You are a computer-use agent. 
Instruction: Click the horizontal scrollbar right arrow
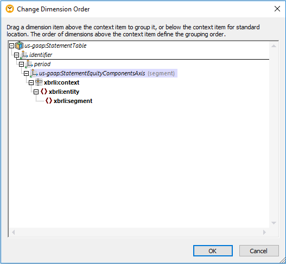(x=264, y=232)
